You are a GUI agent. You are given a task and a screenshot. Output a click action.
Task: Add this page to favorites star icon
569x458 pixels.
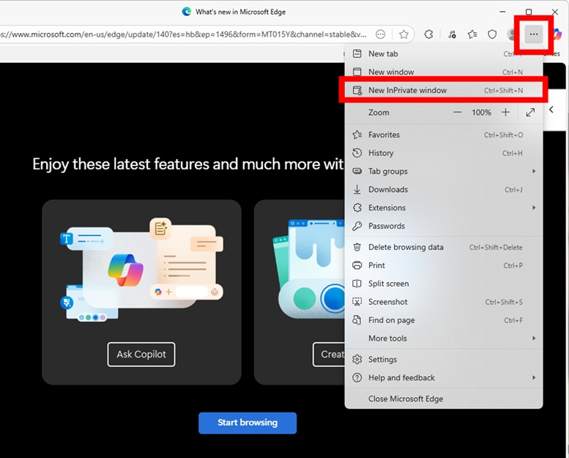pos(403,34)
